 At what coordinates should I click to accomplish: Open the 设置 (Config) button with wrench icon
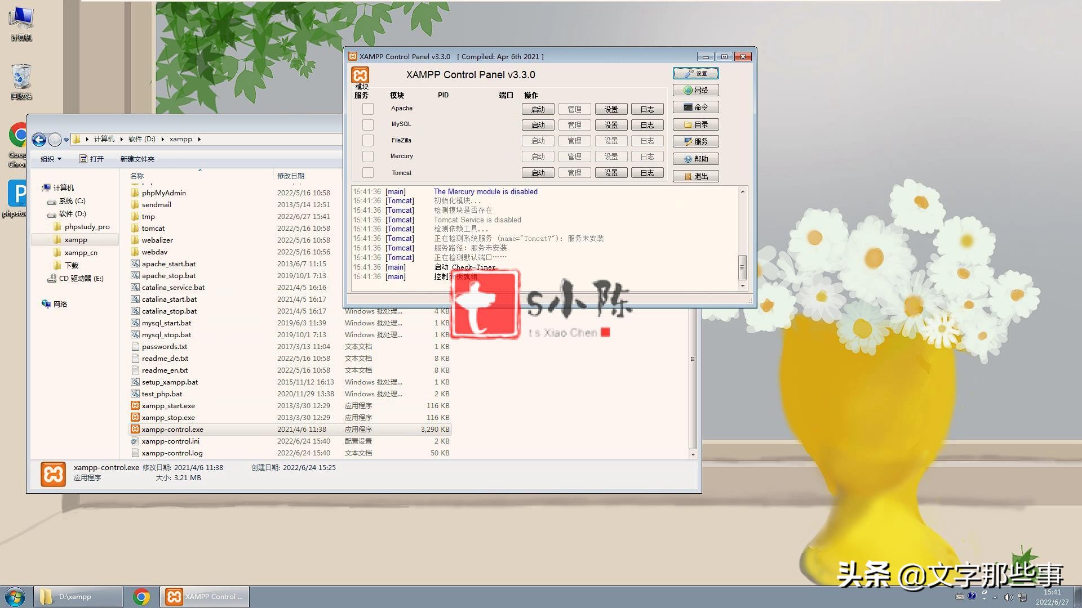click(x=695, y=73)
